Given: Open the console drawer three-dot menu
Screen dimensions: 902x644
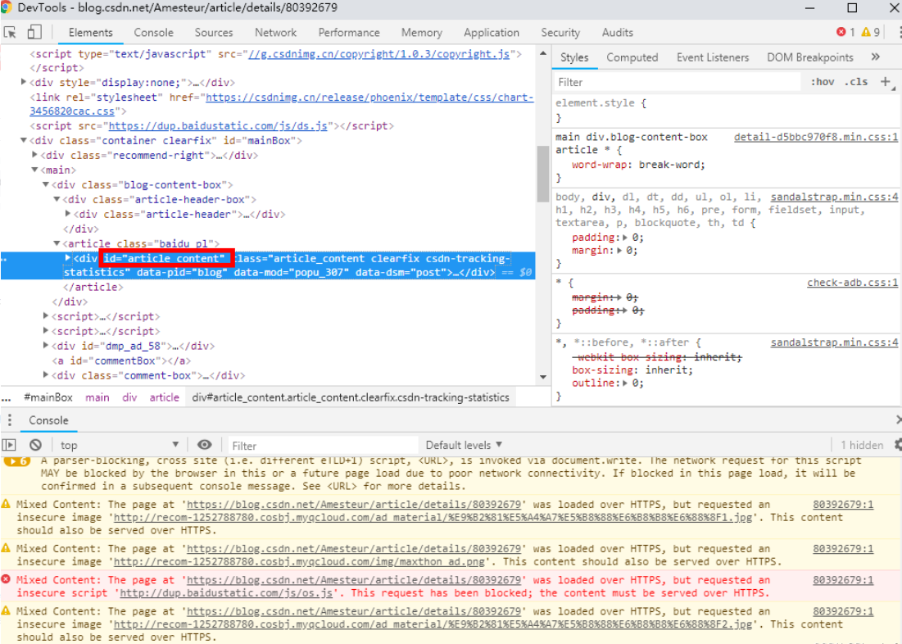Looking at the screenshot, I should point(10,420).
